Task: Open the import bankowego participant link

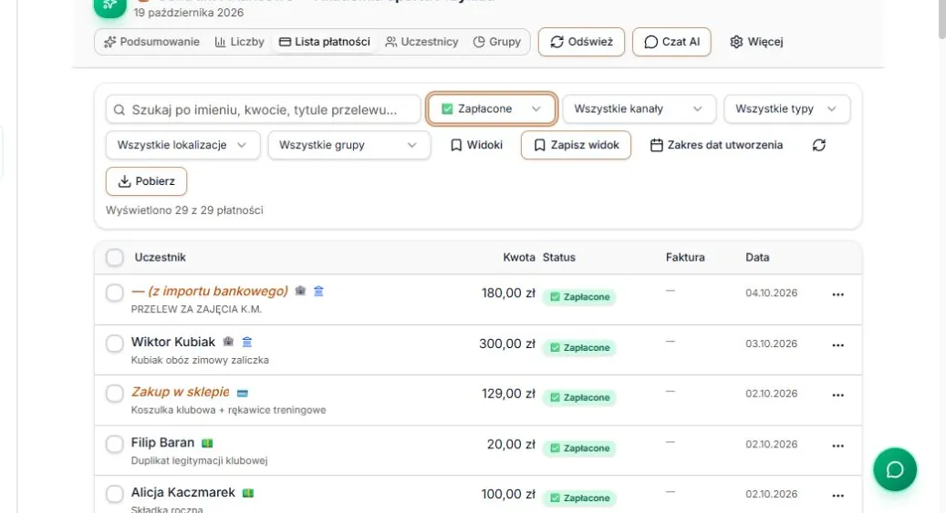Action: point(210,292)
